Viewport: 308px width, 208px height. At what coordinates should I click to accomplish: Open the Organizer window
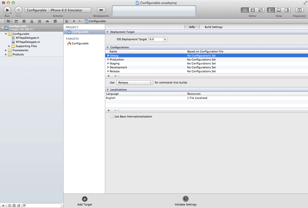(299, 10)
